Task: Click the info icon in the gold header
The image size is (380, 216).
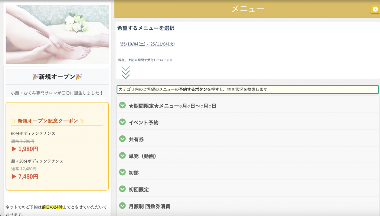Action: tap(375, 10)
